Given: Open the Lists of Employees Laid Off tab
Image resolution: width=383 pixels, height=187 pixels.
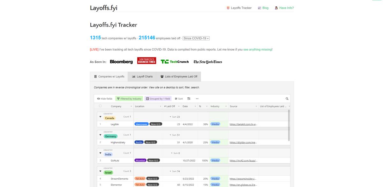Looking at the screenshot, I should (x=179, y=77).
